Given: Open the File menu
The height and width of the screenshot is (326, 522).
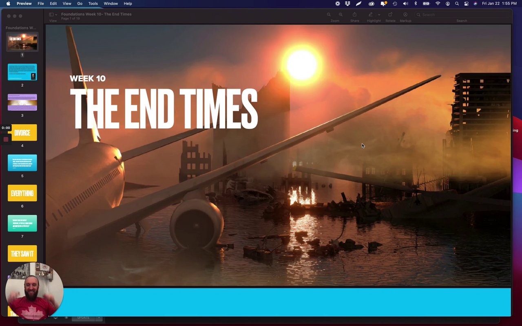Looking at the screenshot, I should coord(41,3).
